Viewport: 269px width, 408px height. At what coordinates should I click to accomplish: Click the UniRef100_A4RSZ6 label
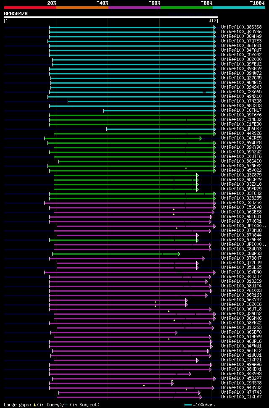click(x=241, y=134)
